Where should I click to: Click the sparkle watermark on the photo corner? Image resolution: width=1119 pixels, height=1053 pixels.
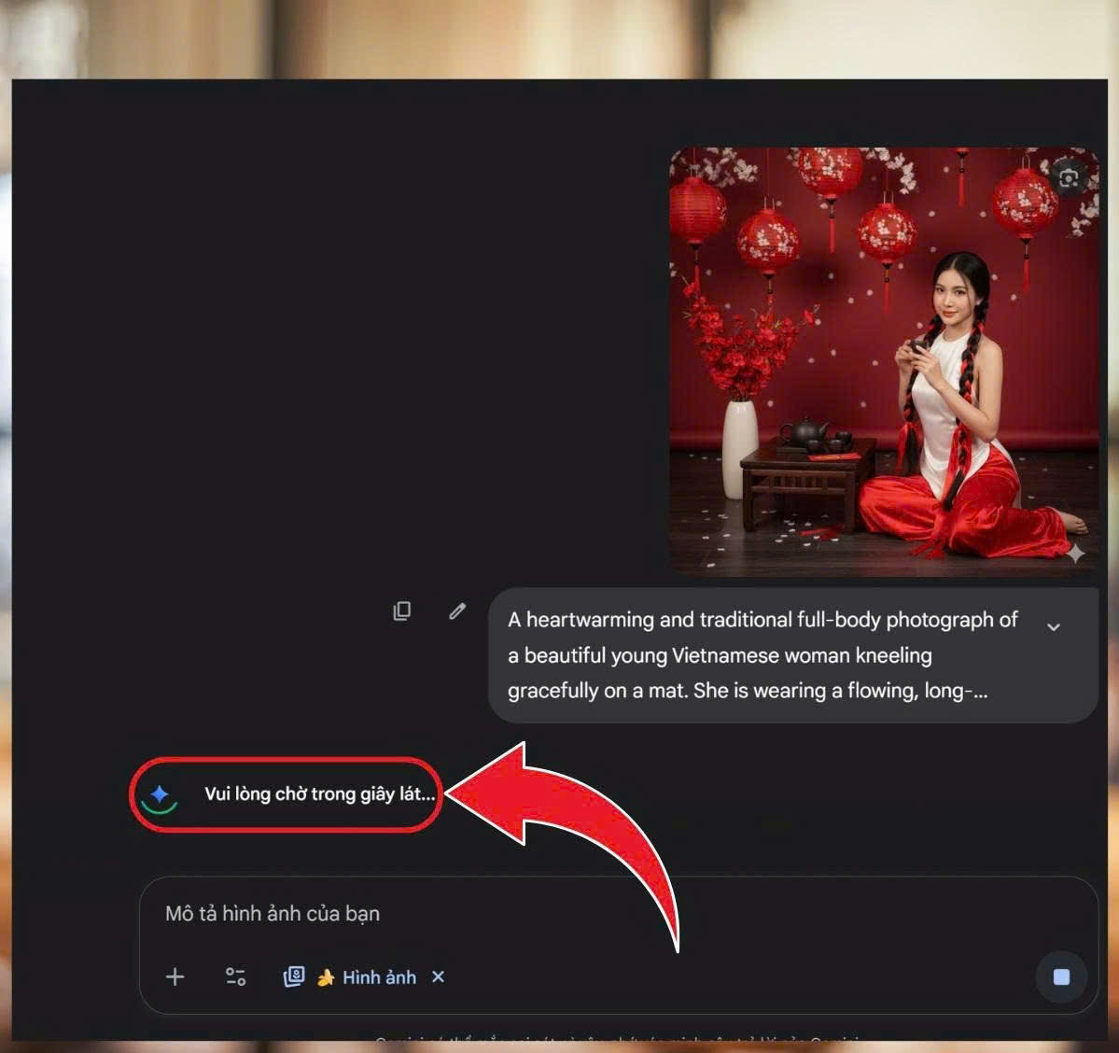point(1076,553)
